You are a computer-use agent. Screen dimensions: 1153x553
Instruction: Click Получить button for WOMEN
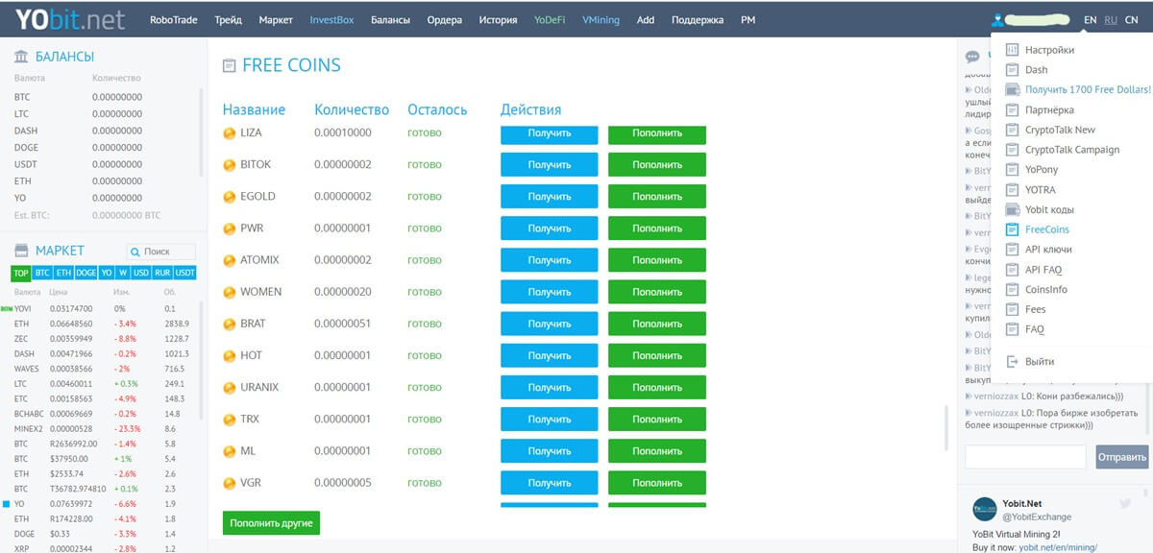pyautogui.click(x=549, y=292)
